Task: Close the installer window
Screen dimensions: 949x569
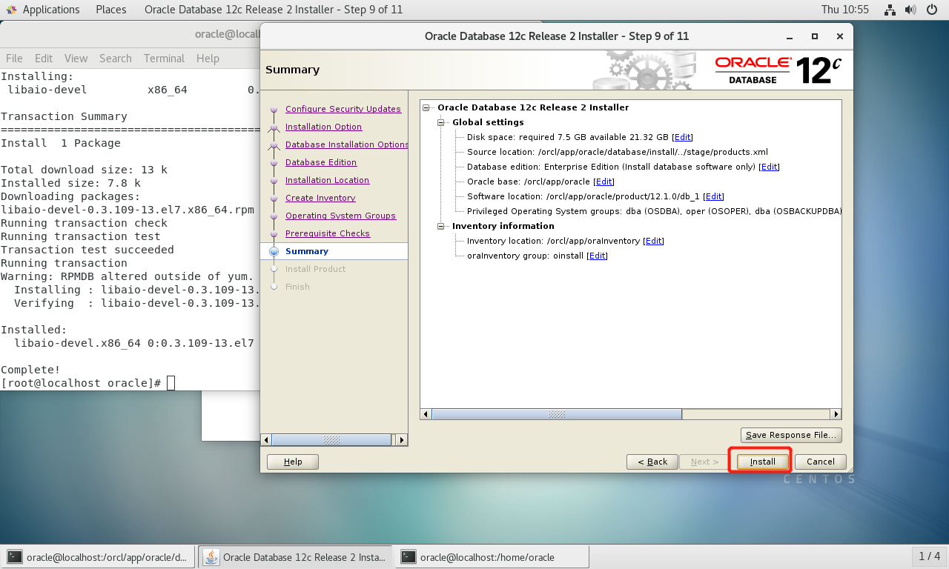Action: (839, 36)
